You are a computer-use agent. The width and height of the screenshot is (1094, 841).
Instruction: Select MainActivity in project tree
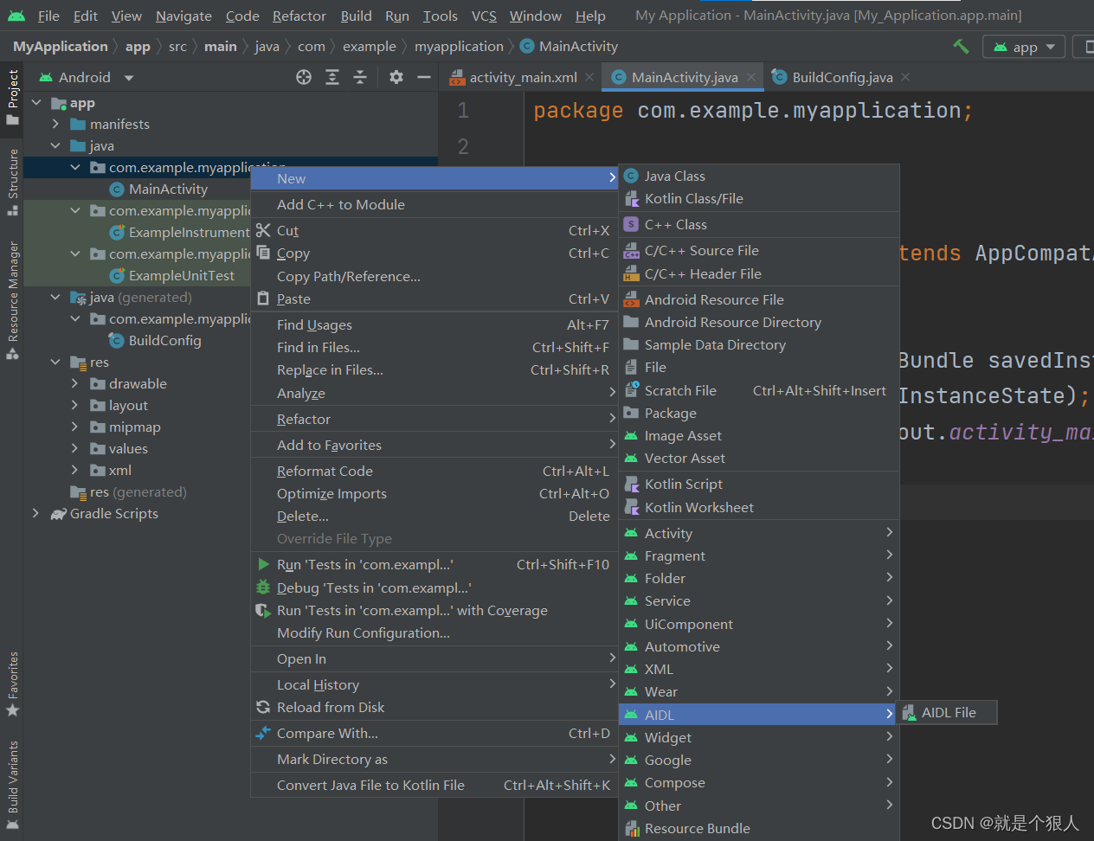click(x=168, y=189)
